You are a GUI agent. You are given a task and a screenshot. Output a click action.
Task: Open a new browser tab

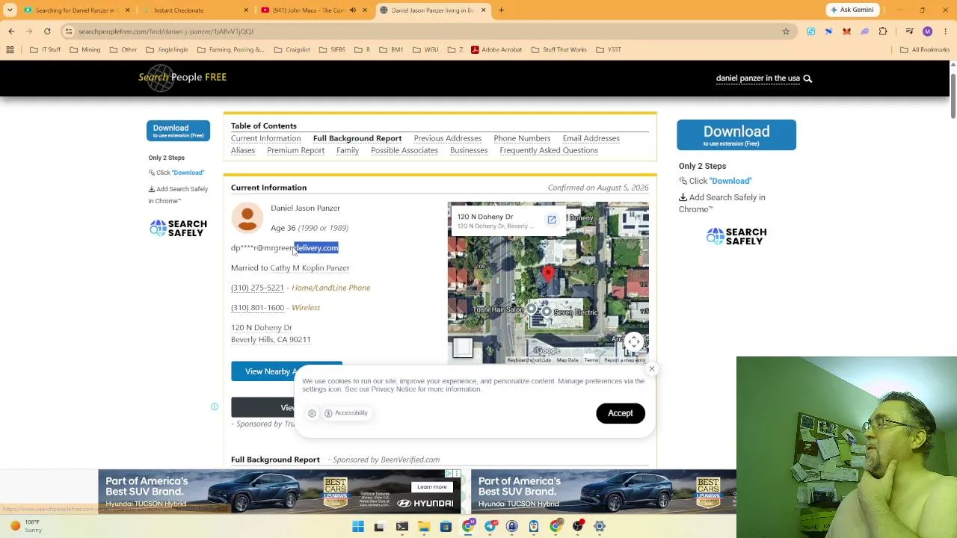point(501,10)
